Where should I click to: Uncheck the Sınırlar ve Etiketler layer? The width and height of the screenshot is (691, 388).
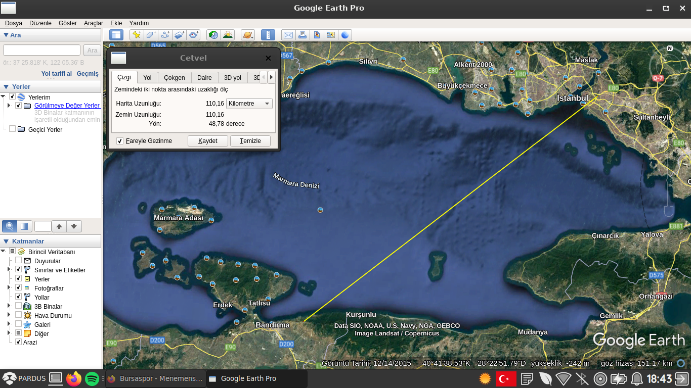[x=18, y=269]
